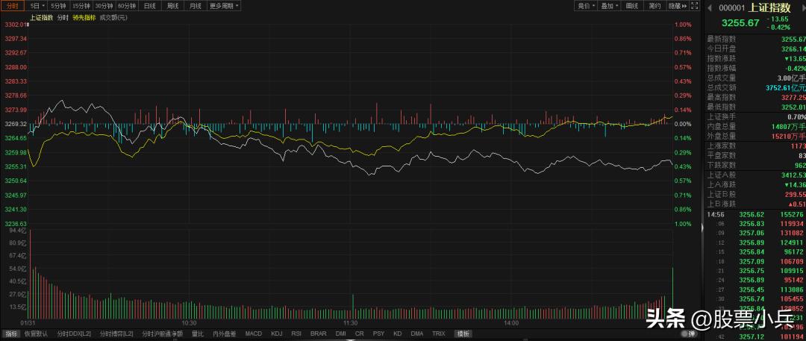806x341 pixels.
Task: Switch to 简约 simple view
Action: 655,6
